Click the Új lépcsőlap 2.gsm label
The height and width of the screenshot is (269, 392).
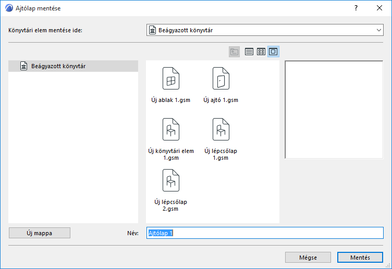[x=171, y=205]
